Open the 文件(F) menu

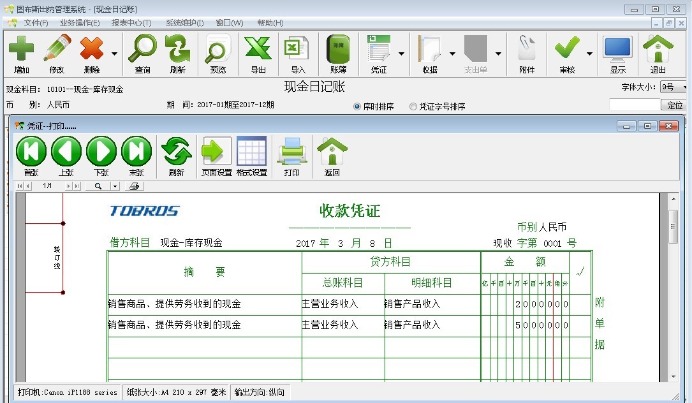pos(36,22)
